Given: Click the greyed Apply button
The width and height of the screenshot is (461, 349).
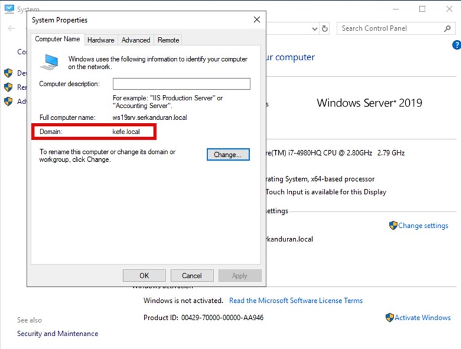Looking at the screenshot, I should [239, 276].
